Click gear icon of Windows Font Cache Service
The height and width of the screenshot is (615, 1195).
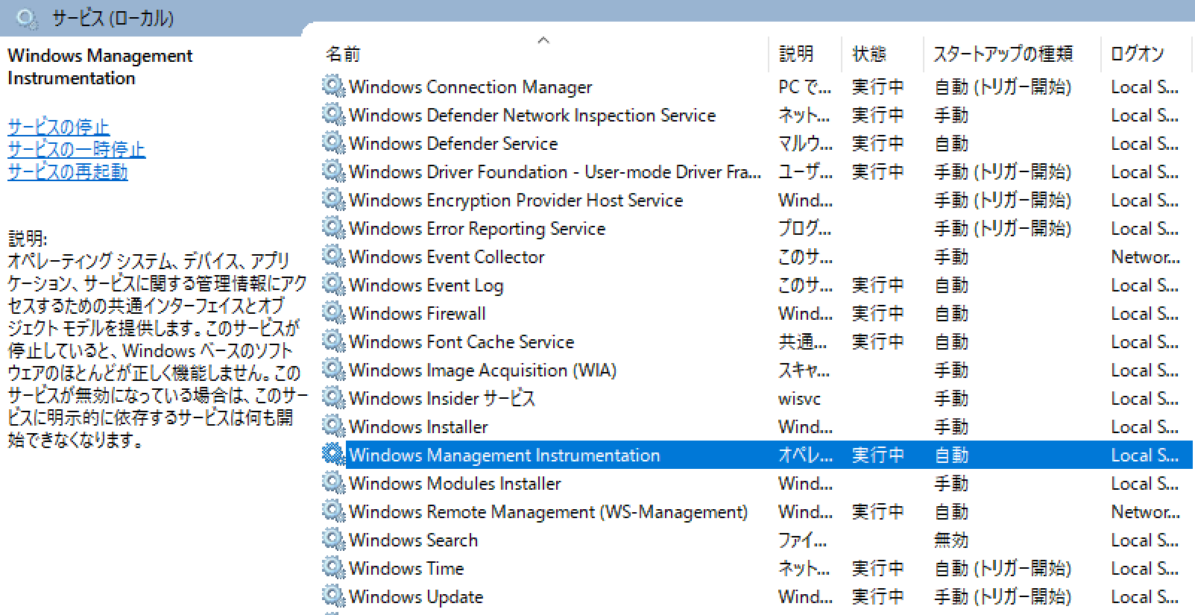click(x=333, y=341)
